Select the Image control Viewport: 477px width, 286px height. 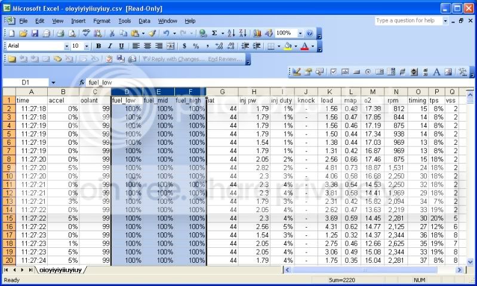448,72
